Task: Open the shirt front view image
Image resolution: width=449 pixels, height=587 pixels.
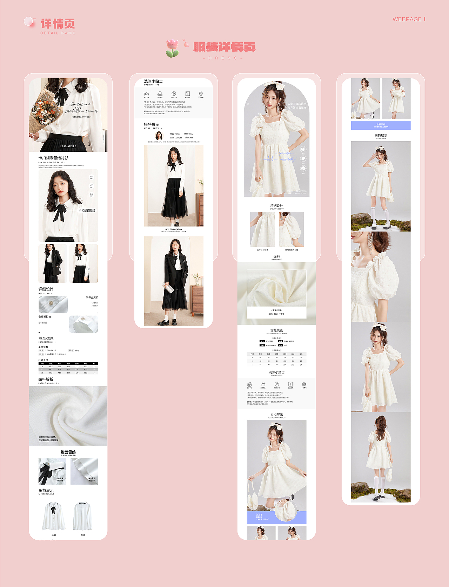Action: click(54, 517)
